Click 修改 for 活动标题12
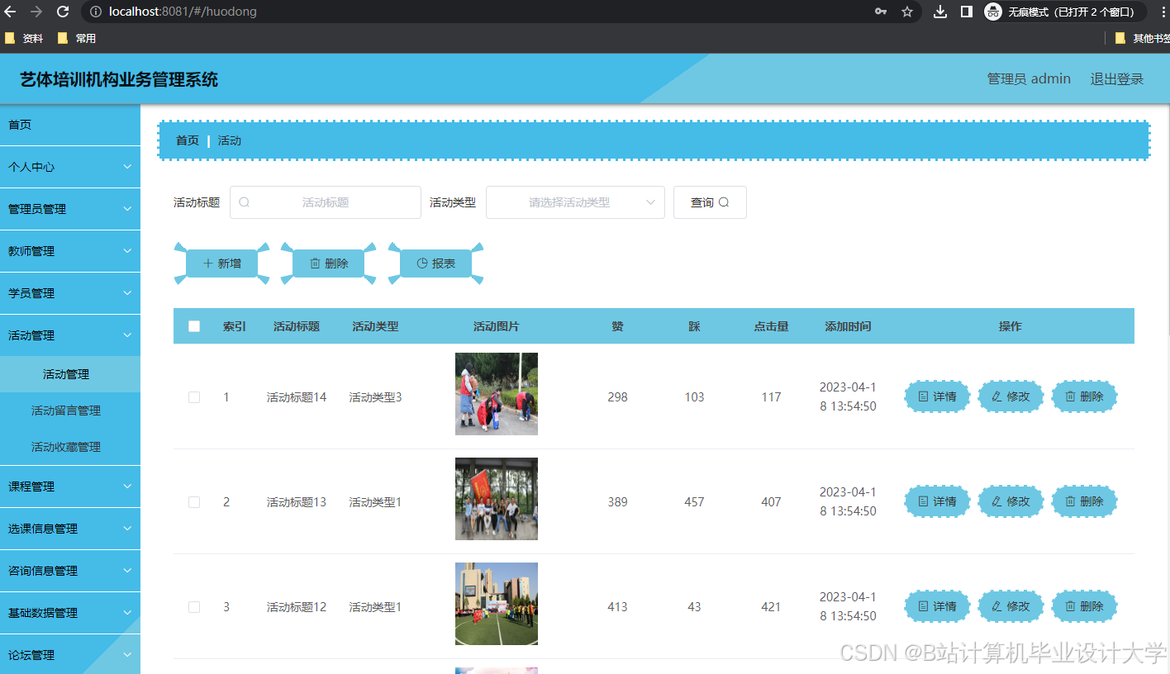Viewport: 1170px width, 674px height. [x=1011, y=606]
